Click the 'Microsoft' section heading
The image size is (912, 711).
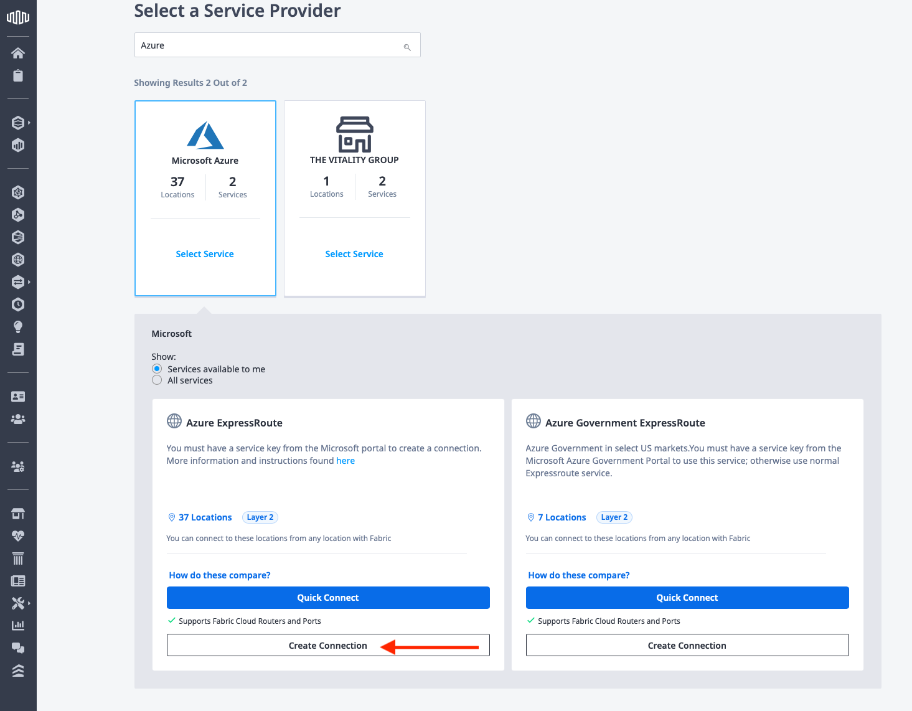tap(172, 334)
